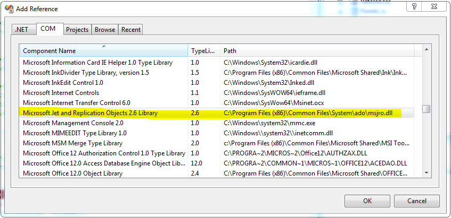
Task: Select Microsoft MSM Merge Type Library
Action: (x=217, y=143)
